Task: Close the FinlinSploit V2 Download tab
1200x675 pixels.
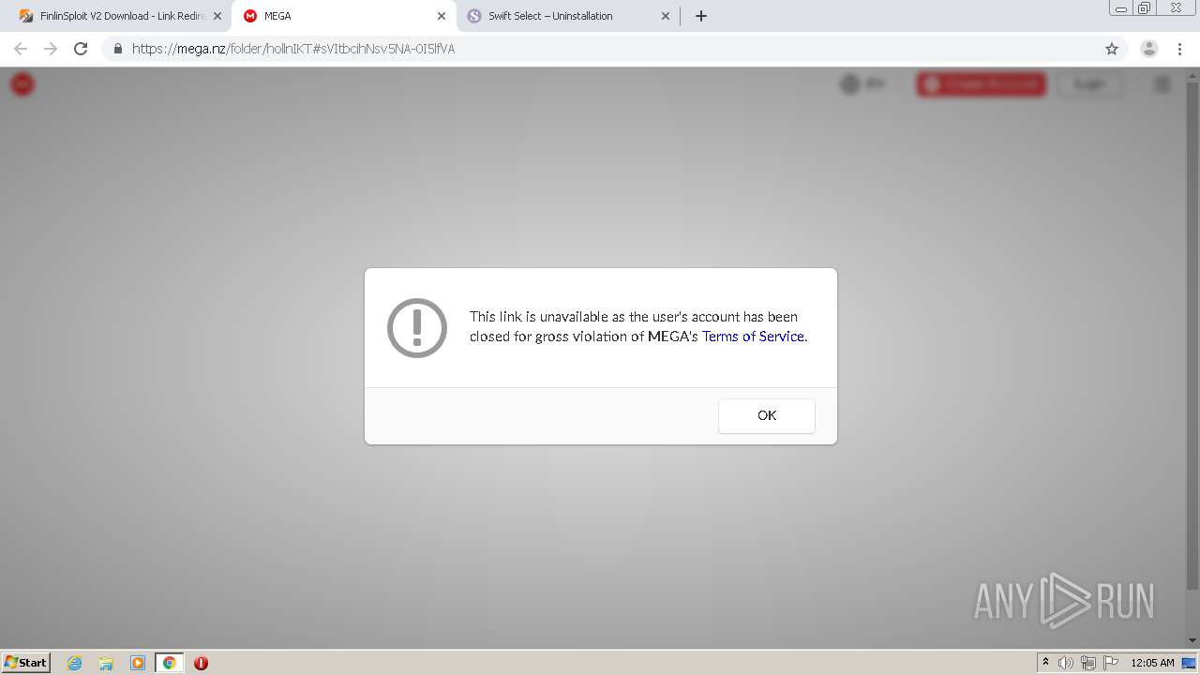Action: point(217,16)
